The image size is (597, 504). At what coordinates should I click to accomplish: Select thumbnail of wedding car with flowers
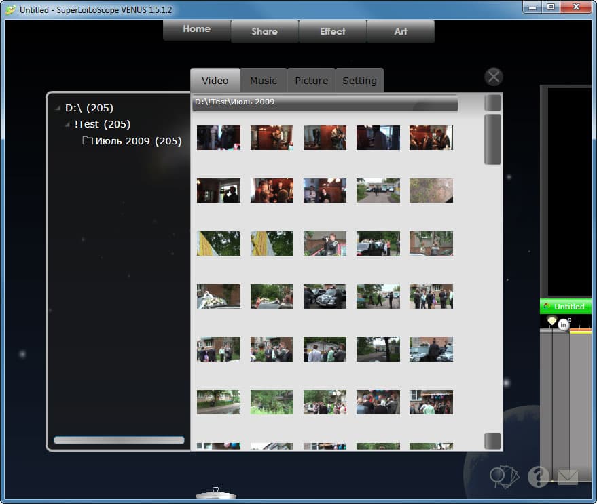(219, 296)
